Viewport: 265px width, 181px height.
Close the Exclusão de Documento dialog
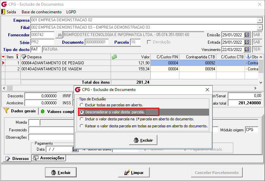207,90
